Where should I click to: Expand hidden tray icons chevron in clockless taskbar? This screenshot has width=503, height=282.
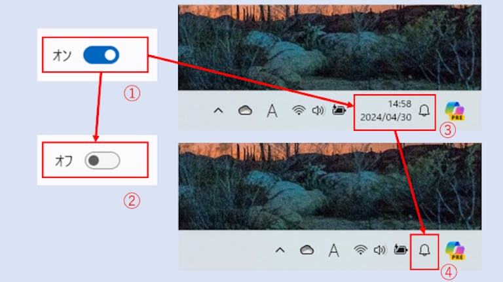280,250
